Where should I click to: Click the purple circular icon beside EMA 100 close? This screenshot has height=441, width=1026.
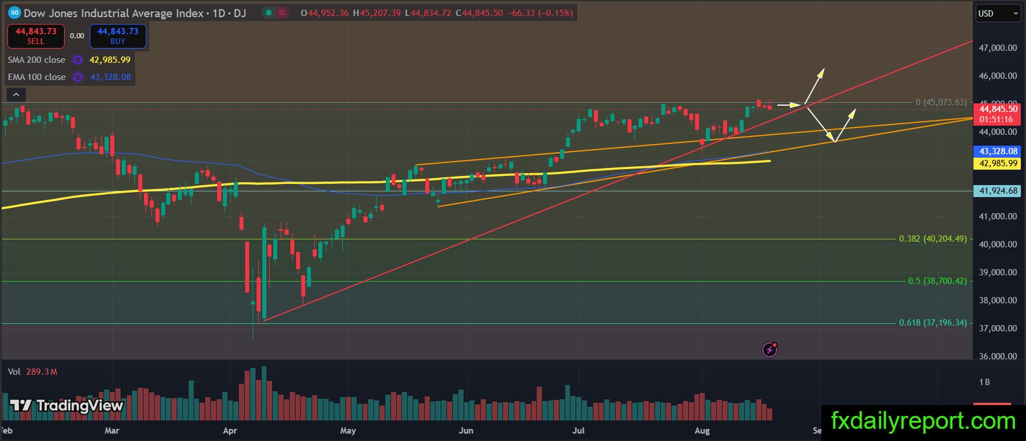(78, 77)
